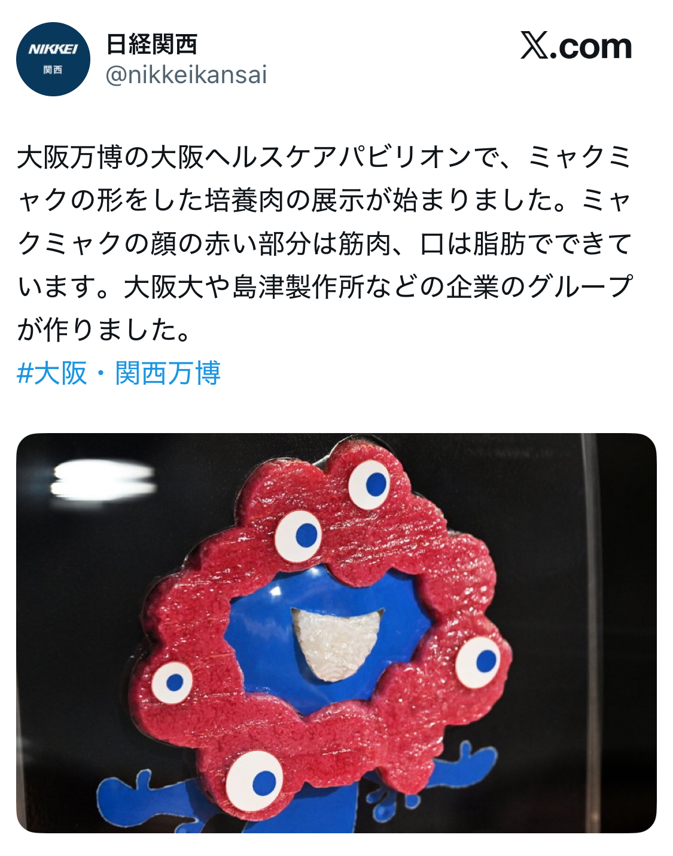Open the Nikkei Kansai profile avatar

coord(53,59)
